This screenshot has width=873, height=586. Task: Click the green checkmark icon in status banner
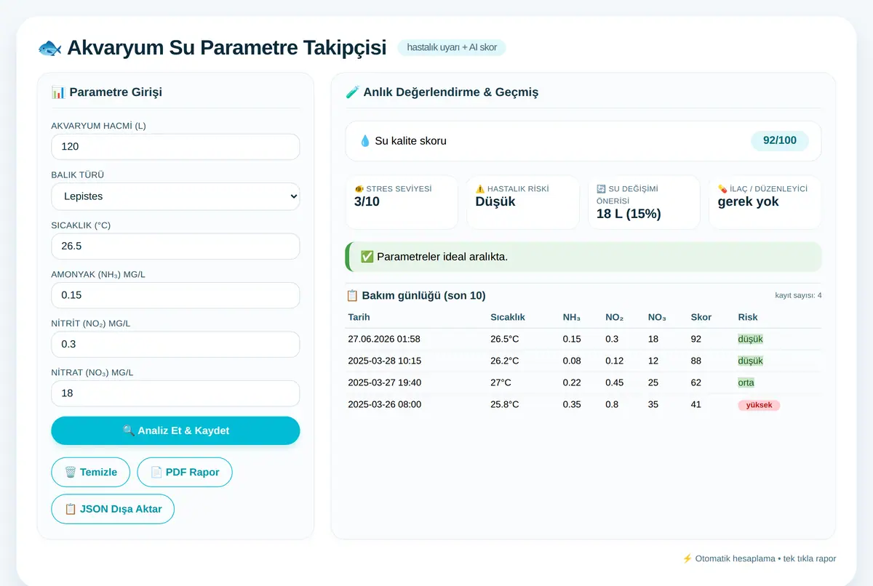(367, 257)
